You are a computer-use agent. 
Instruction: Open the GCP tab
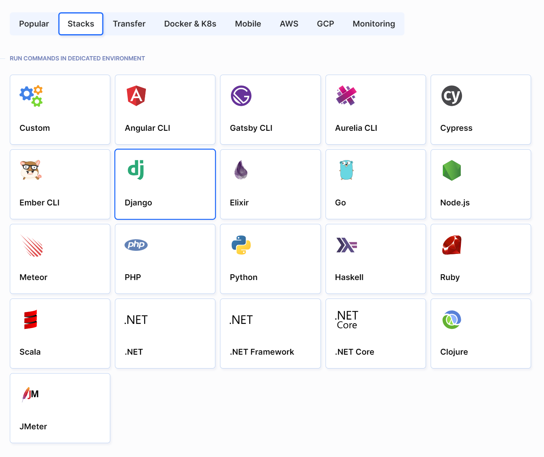325,24
